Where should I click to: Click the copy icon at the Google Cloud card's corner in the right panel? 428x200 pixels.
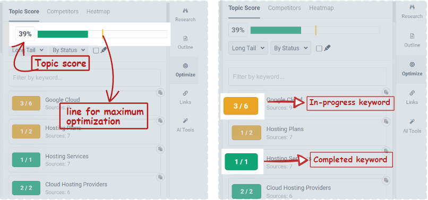click(x=386, y=92)
